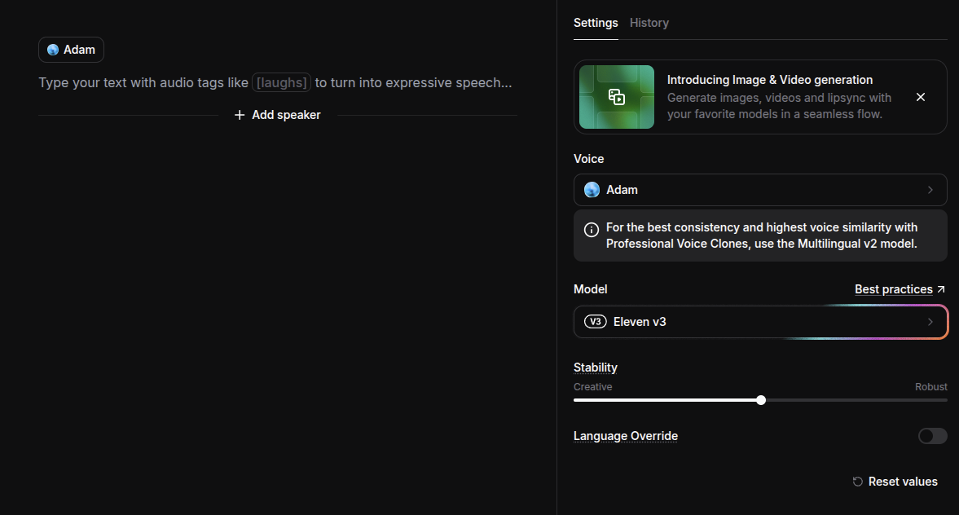Expand the Eleven v3 model selector
Image resolution: width=959 pixels, height=515 pixels.
coord(930,321)
